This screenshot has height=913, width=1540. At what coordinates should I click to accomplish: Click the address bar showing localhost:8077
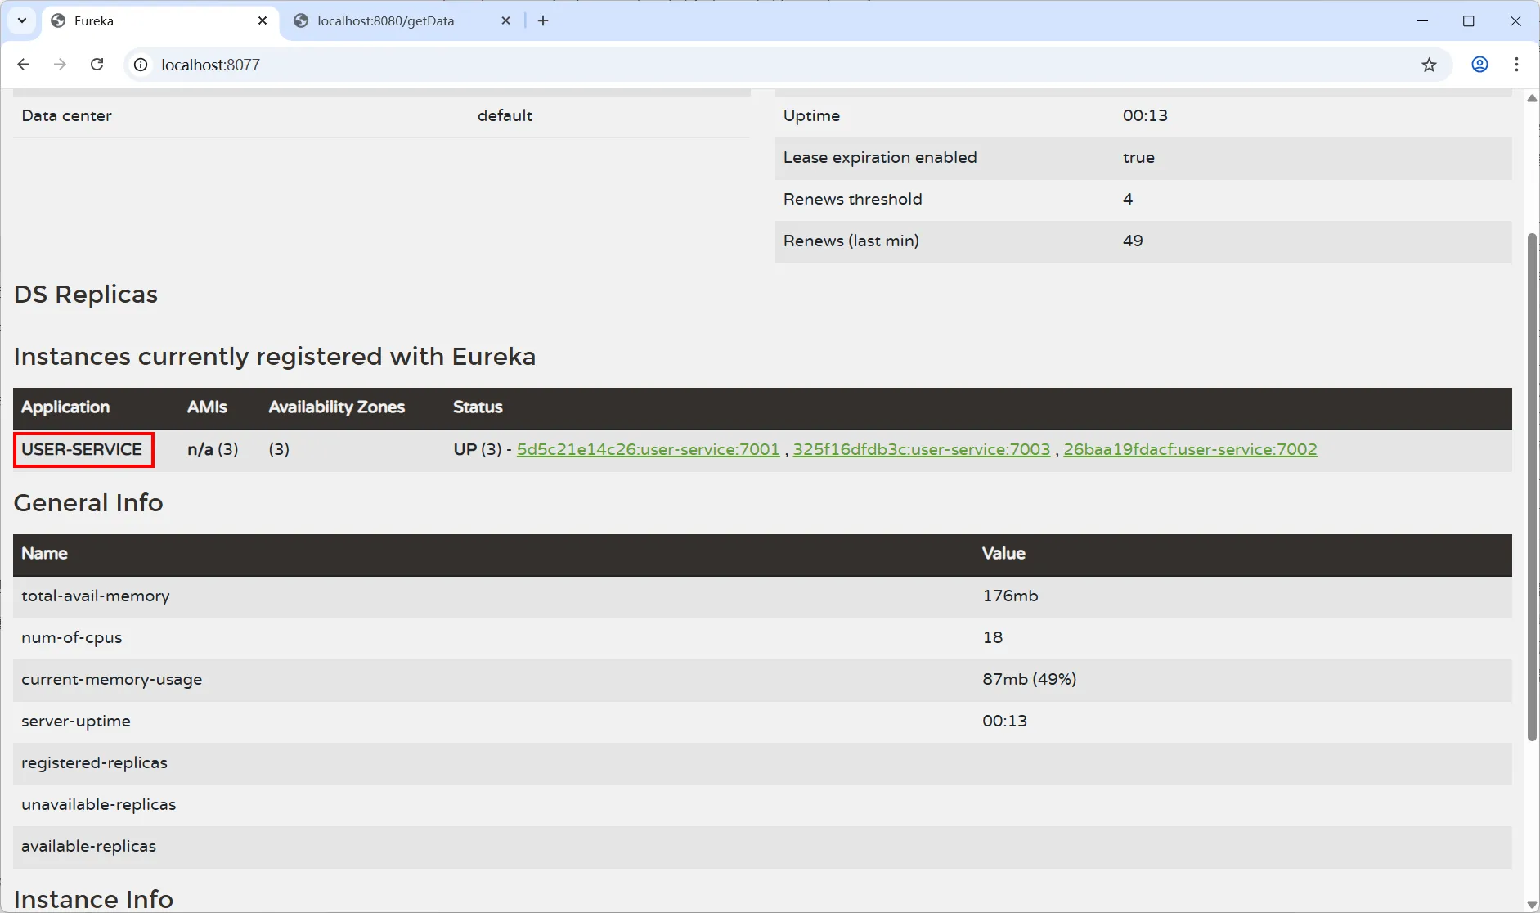(x=736, y=65)
